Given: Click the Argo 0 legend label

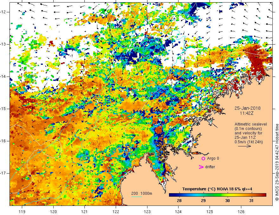Looking at the screenshot, I should pos(213,158).
